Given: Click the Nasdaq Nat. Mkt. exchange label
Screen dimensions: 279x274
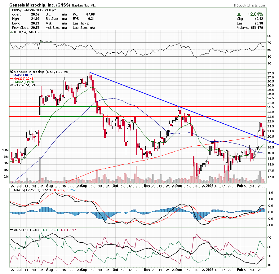Looking at the screenshot, I should coord(84,6).
